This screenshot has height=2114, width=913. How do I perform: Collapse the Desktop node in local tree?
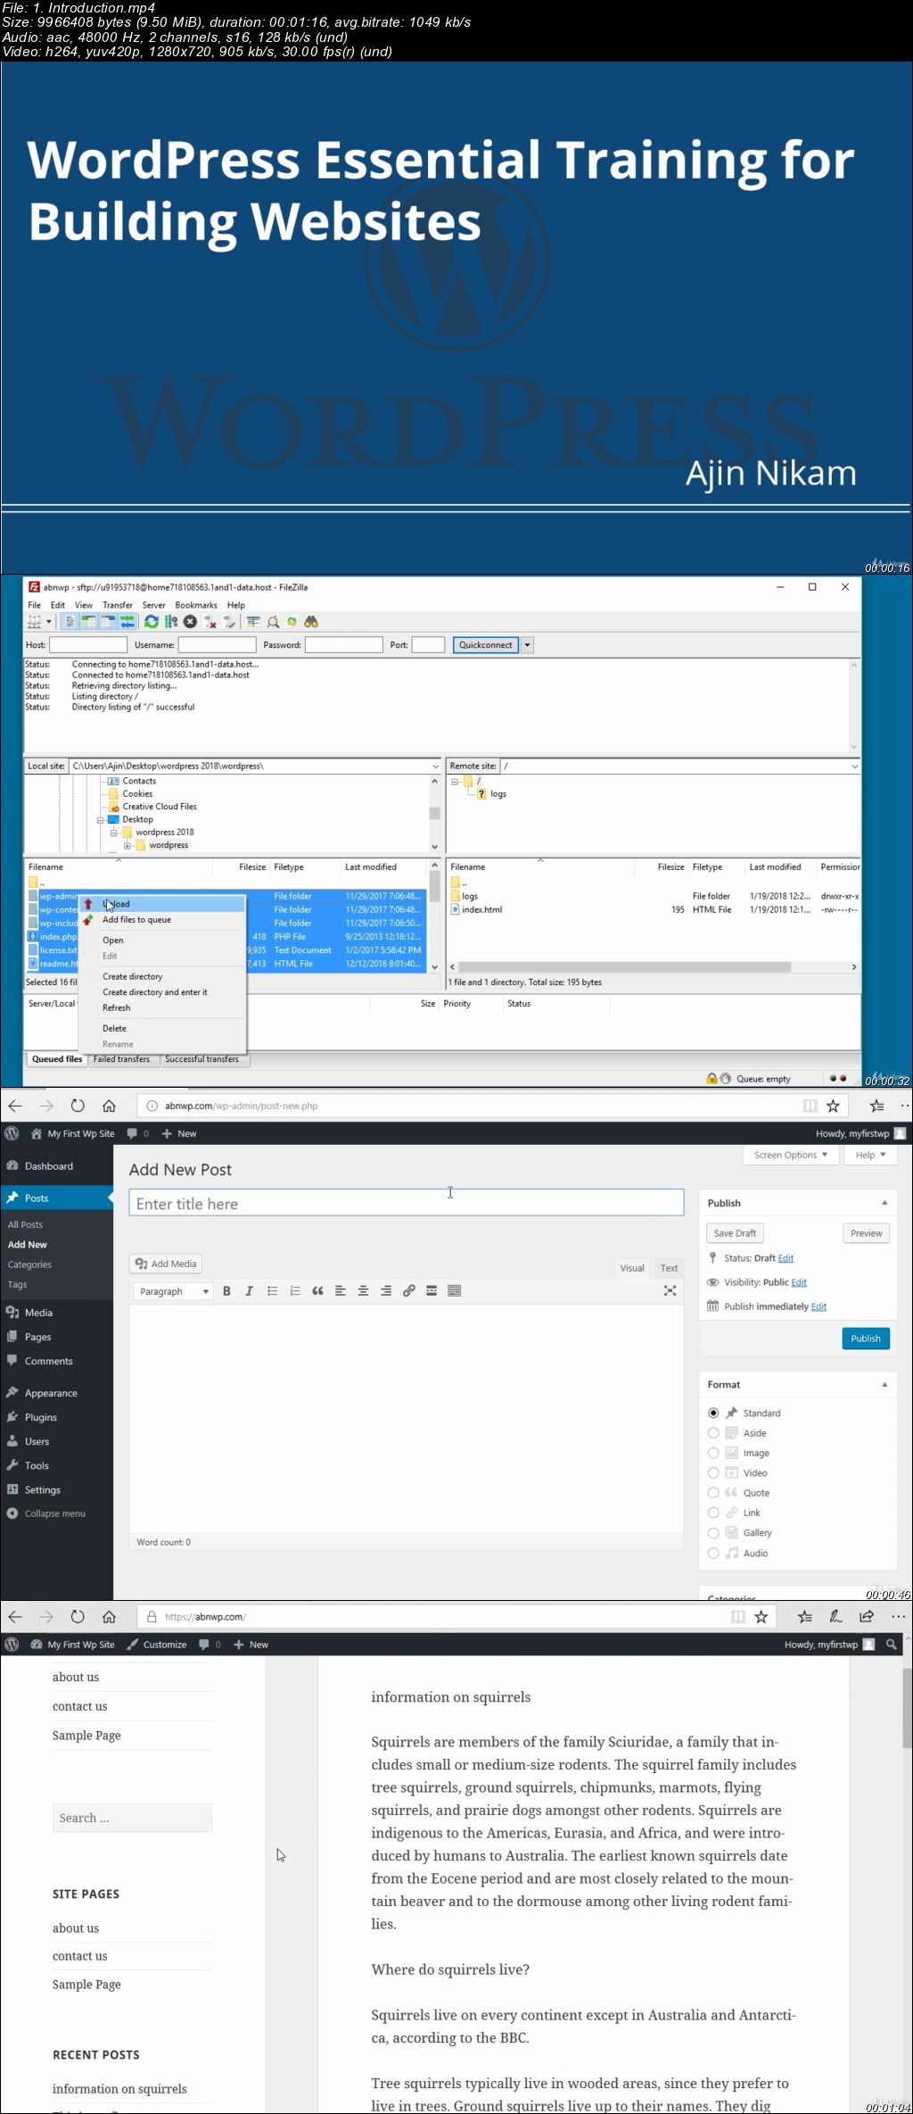click(101, 820)
